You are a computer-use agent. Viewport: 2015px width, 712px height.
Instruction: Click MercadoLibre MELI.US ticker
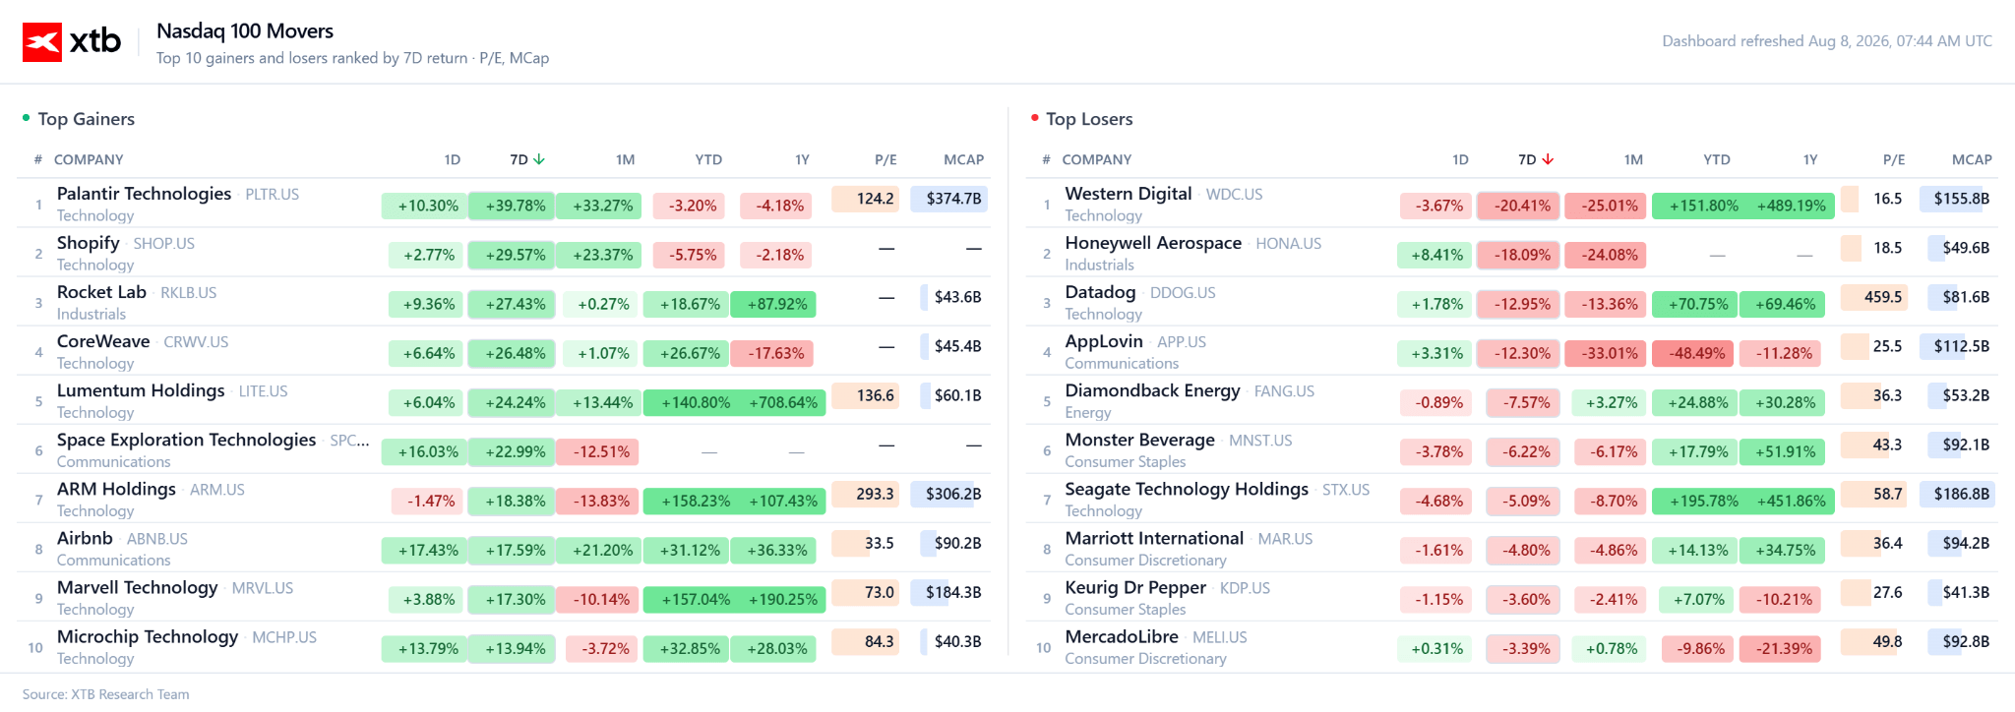(1219, 637)
